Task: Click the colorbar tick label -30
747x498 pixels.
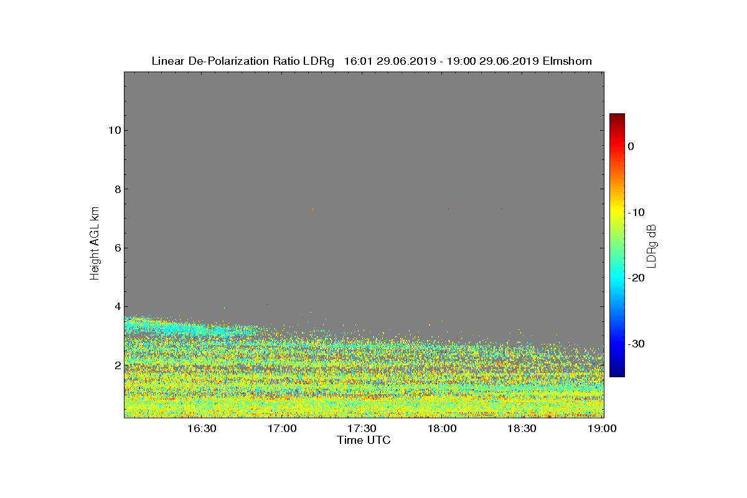Action: 636,344
